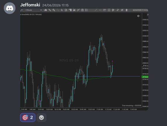Click the current price label 29790.50
Image resolution: width=167 pixels, height=126 pixels.
(x=145, y=66)
